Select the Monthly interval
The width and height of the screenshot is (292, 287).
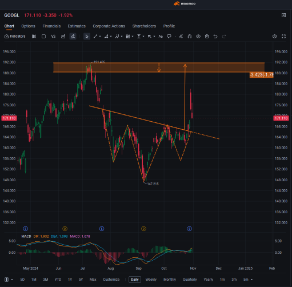pyautogui.click(x=170, y=280)
